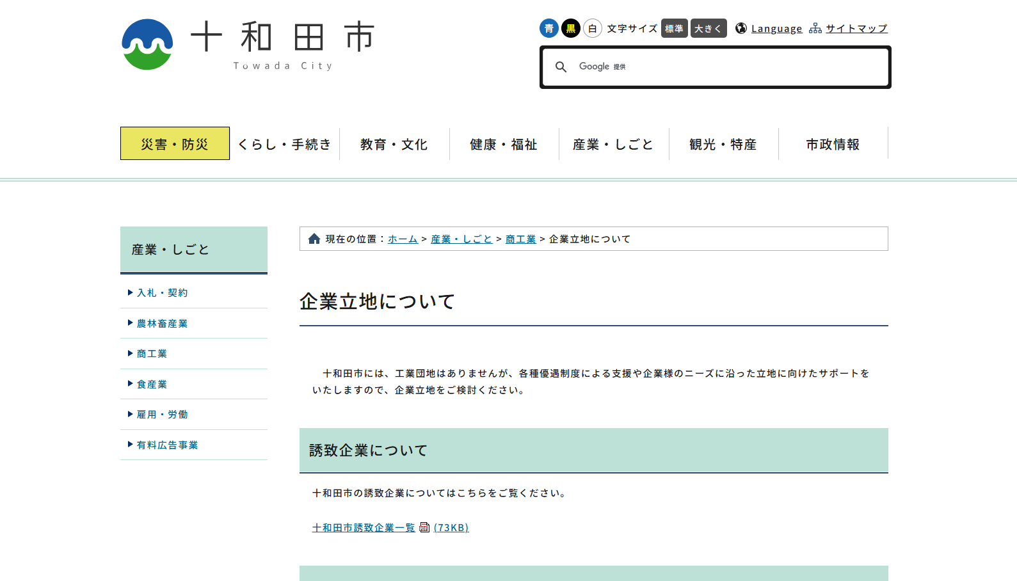Focus the Google search field

pos(716,67)
